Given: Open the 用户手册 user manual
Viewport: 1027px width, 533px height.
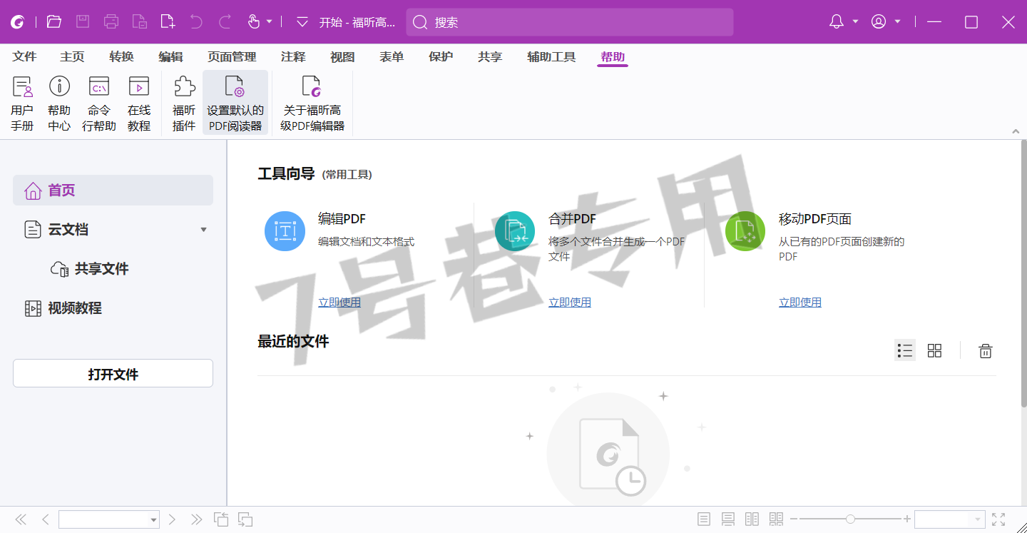Looking at the screenshot, I should click(22, 103).
